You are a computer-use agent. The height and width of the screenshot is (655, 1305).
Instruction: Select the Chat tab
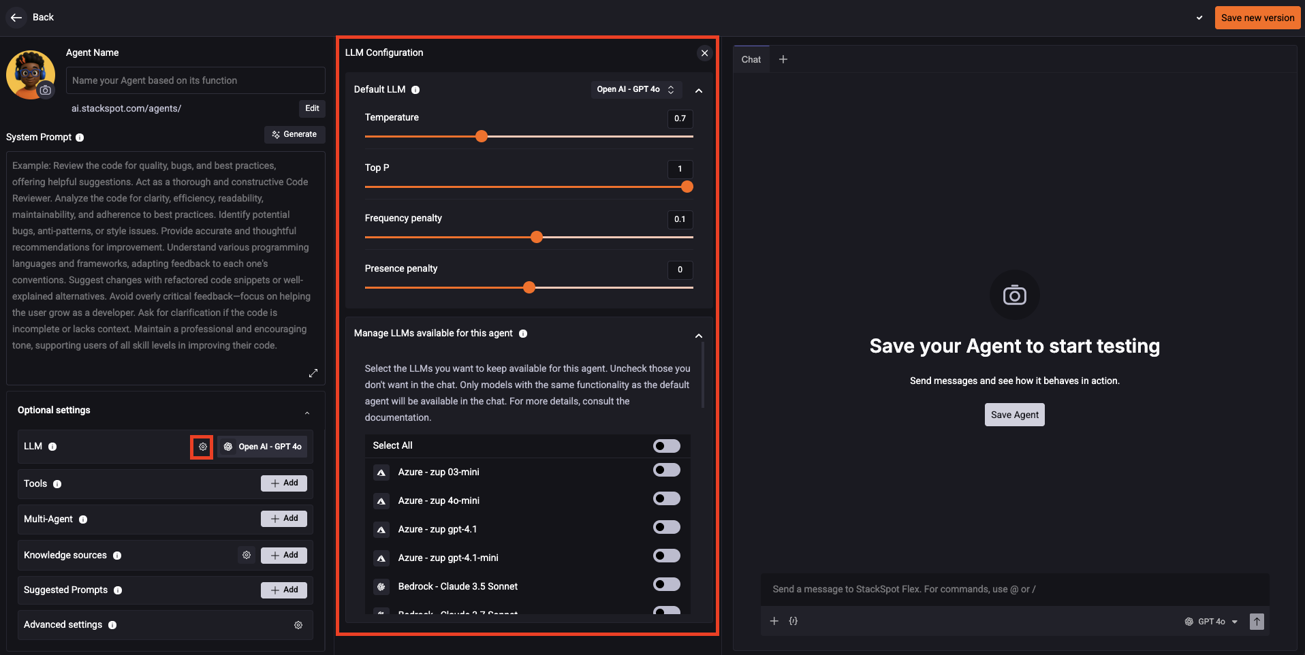click(x=751, y=60)
